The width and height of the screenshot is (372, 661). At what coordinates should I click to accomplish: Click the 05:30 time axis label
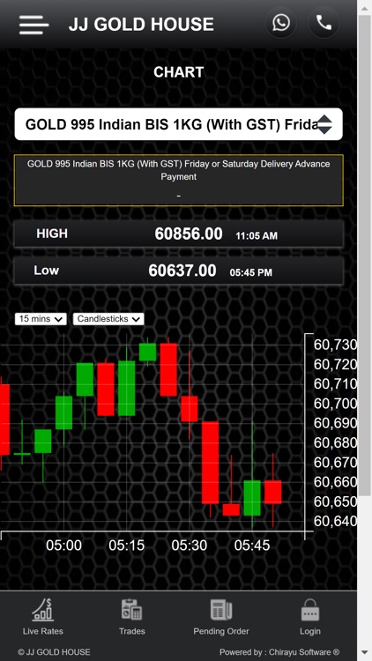tap(190, 546)
